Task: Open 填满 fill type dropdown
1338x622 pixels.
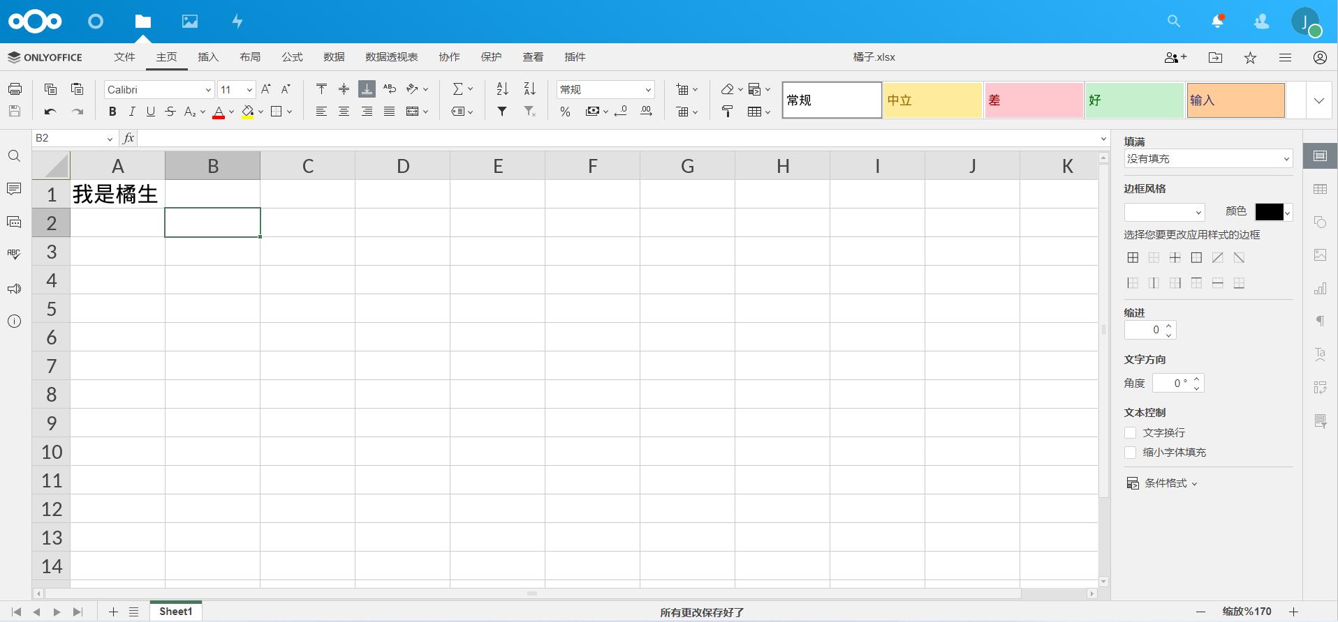Action: [x=1208, y=159]
